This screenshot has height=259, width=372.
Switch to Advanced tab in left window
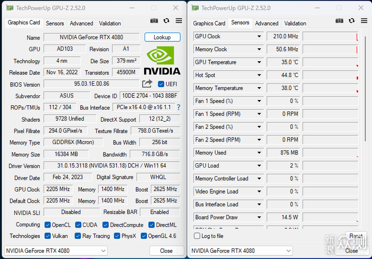click(x=81, y=23)
